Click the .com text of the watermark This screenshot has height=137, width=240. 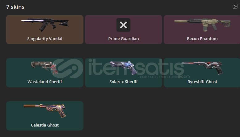pyautogui.click(x=185, y=77)
